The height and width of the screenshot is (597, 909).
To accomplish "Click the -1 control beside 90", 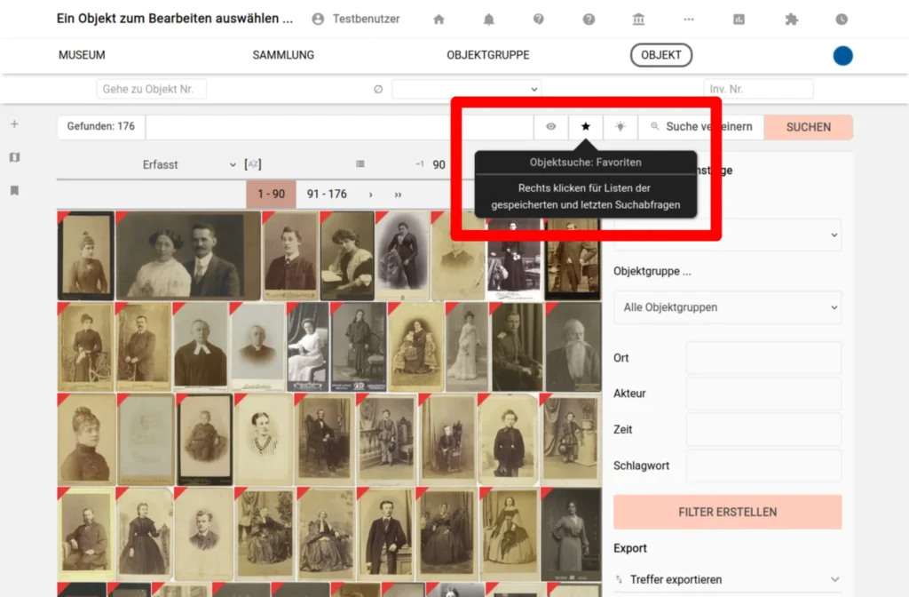I will pyautogui.click(x=420, y=164).
